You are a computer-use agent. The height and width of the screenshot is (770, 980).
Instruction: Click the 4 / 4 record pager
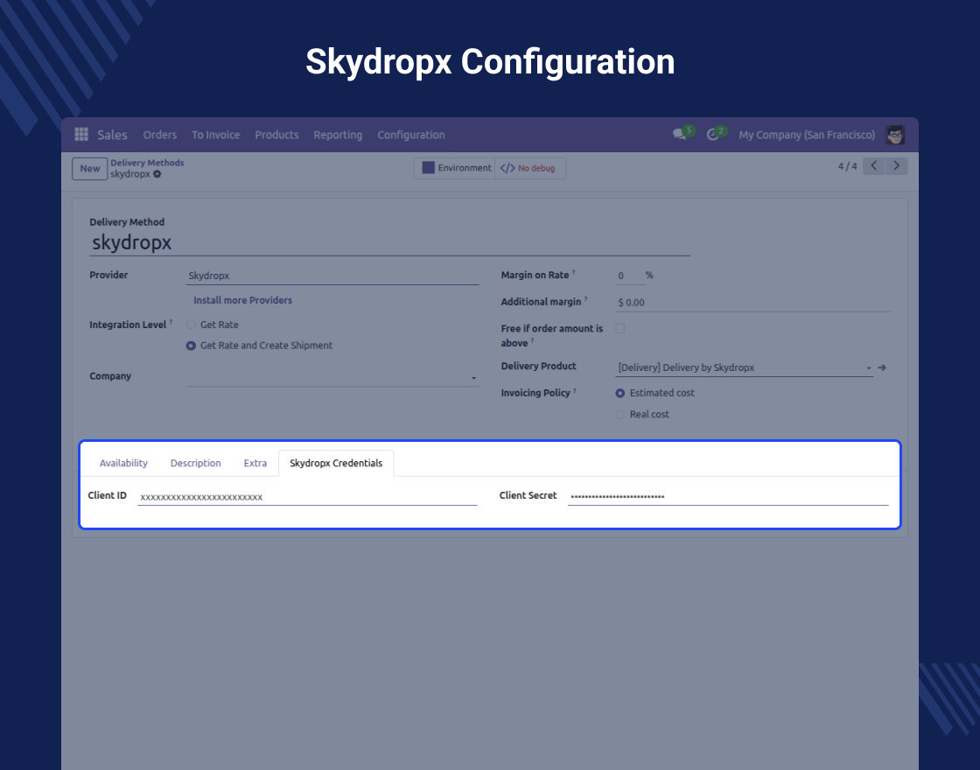coord(848,166)
